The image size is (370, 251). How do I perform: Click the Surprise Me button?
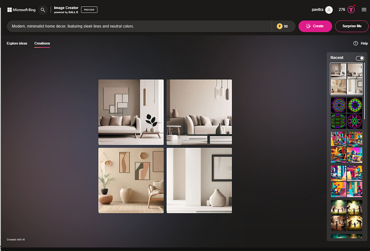(352, 26)
